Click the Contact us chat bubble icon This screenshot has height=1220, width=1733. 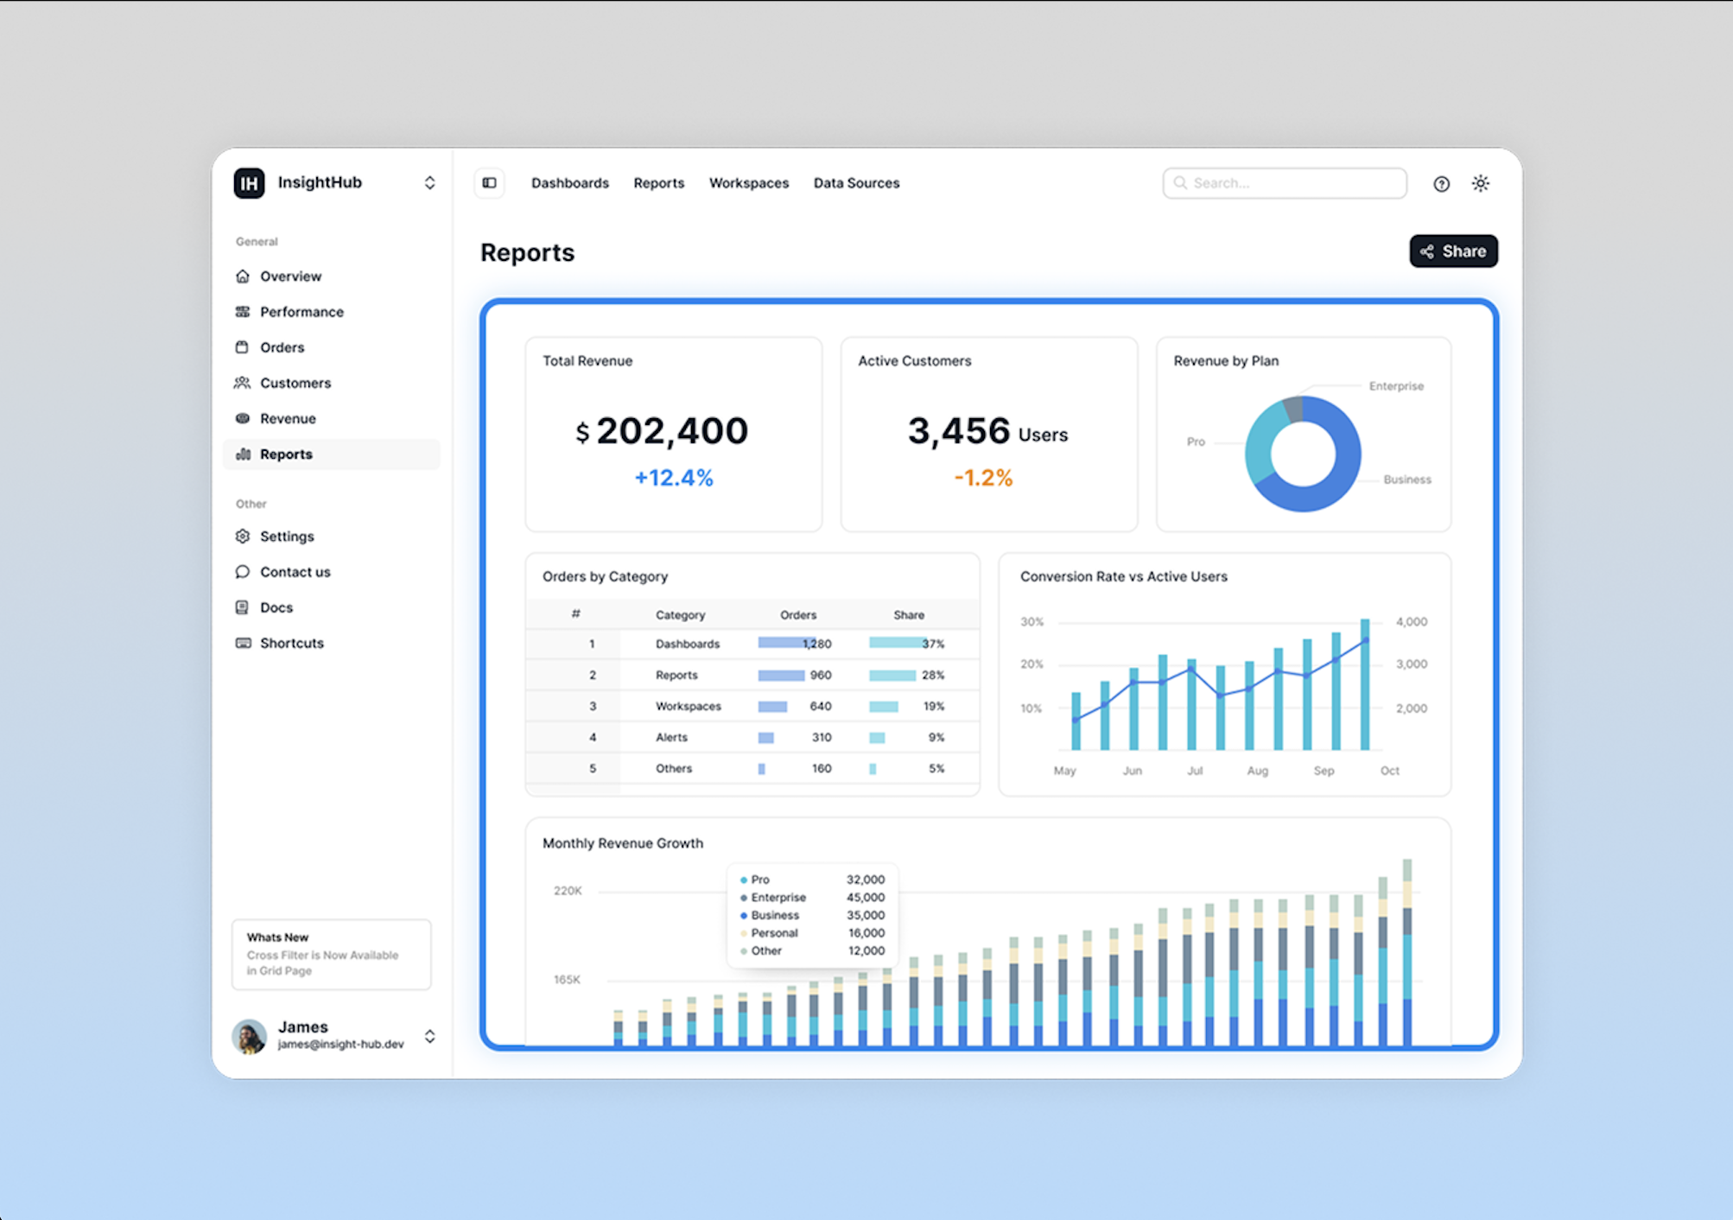click(x=243, y=572)
